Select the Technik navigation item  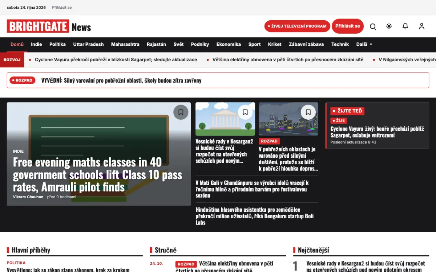[x=340, y=44]
